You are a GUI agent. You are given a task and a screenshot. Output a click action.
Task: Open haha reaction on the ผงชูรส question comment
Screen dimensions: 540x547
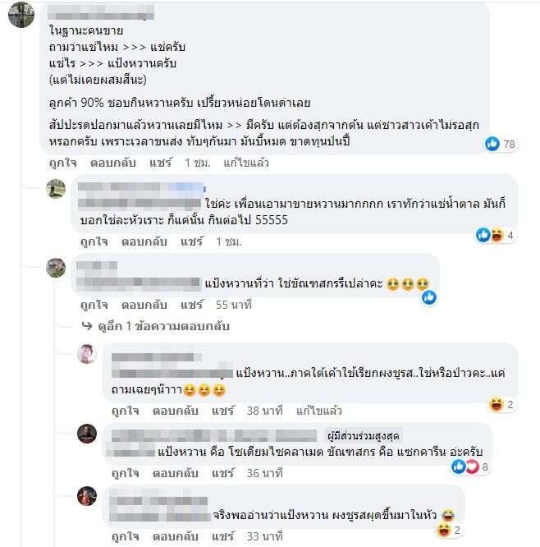point(501,405)
